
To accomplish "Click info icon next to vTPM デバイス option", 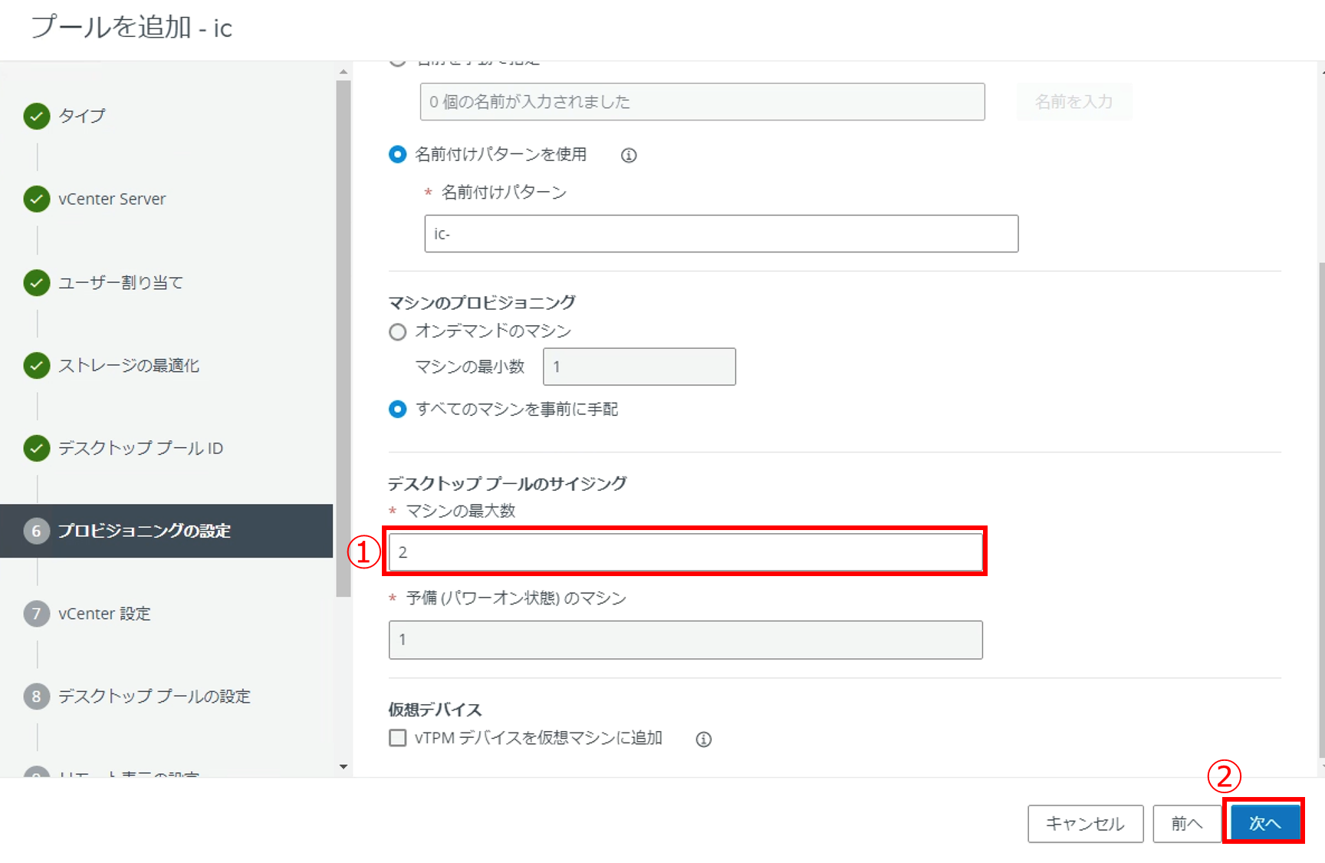I will pyautogui.click(x=703, y=739).
